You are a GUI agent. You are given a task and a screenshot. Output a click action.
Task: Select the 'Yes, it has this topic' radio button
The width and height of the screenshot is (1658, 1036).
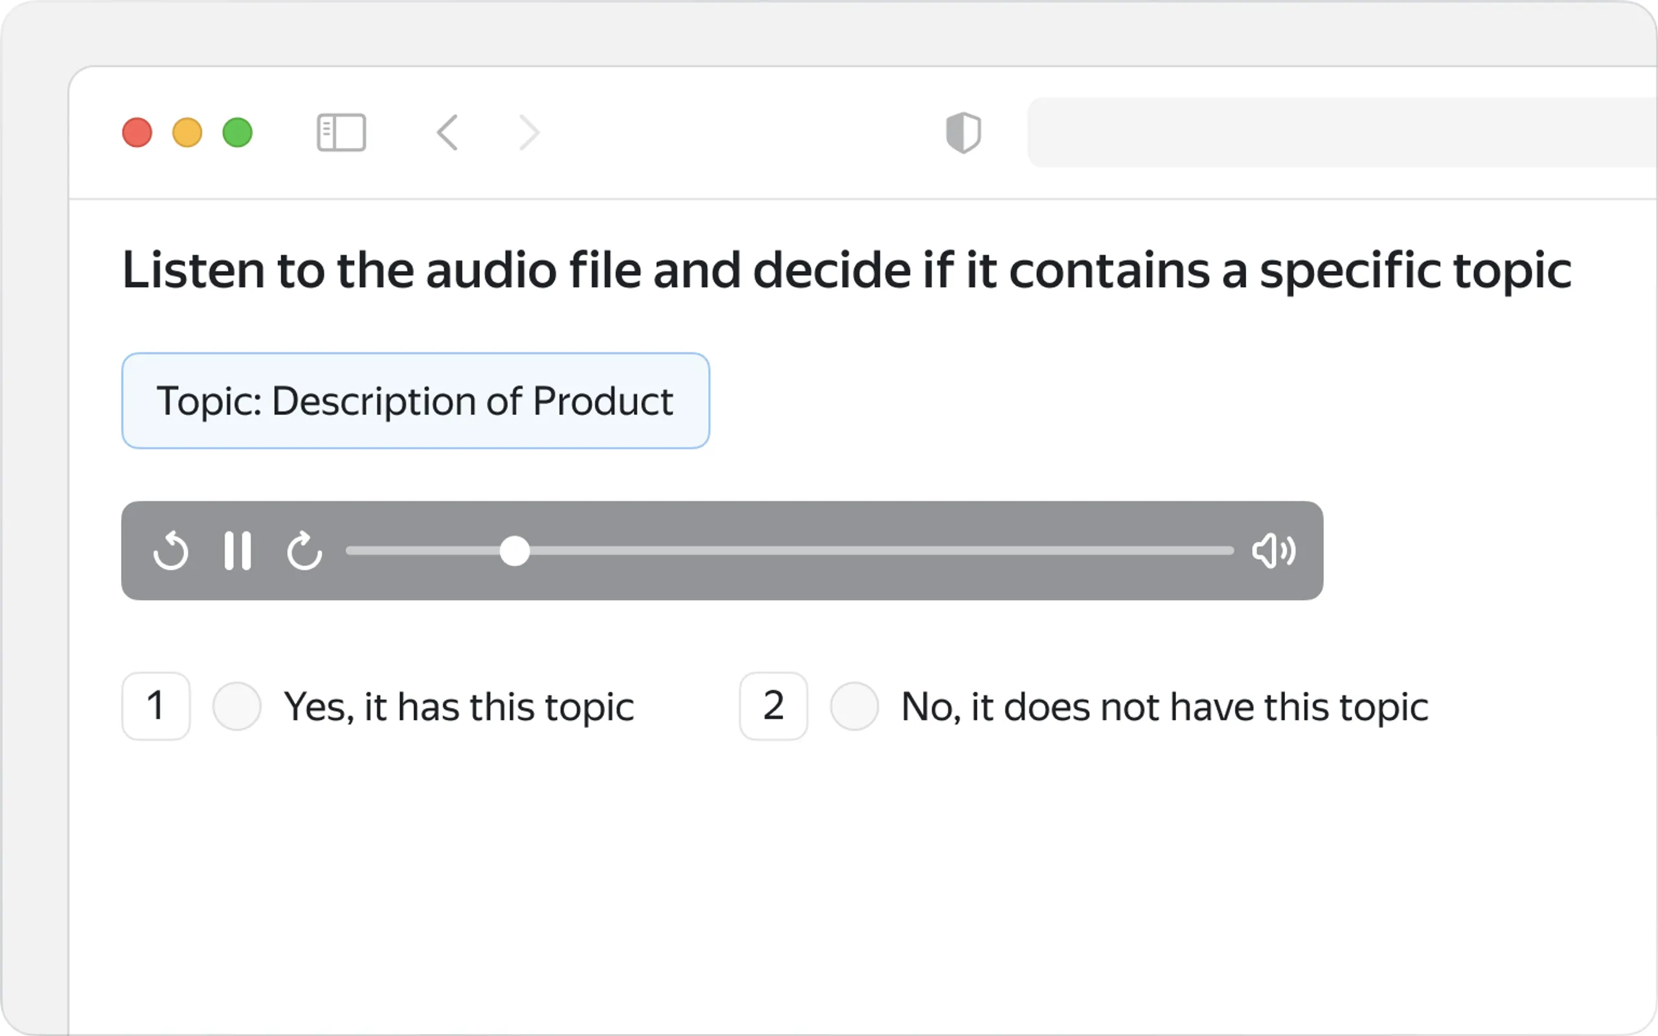pos(237,706)
